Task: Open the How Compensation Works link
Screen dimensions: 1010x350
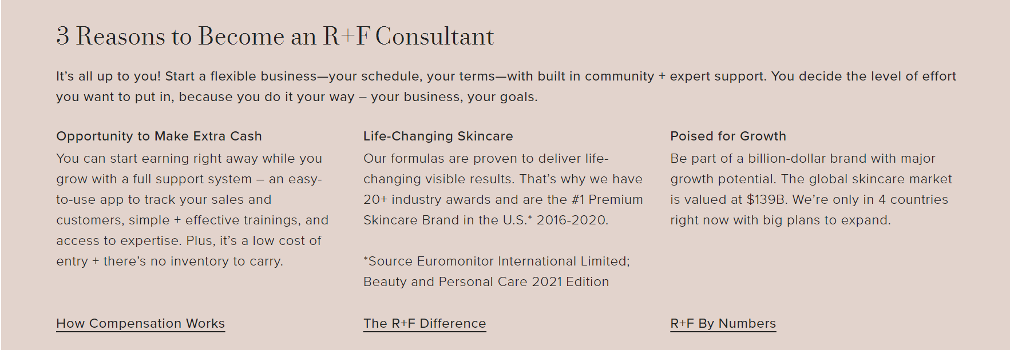Action: click(140, 323)
